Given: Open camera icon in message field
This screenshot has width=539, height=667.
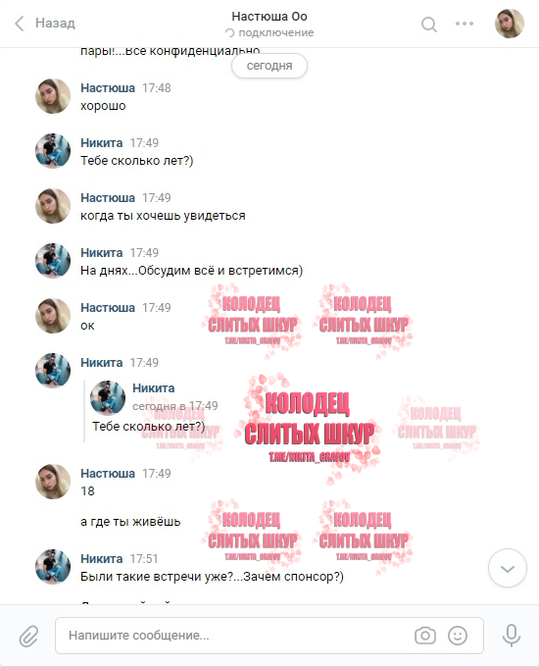Looking at the screenshot, I should coord(425,636).
